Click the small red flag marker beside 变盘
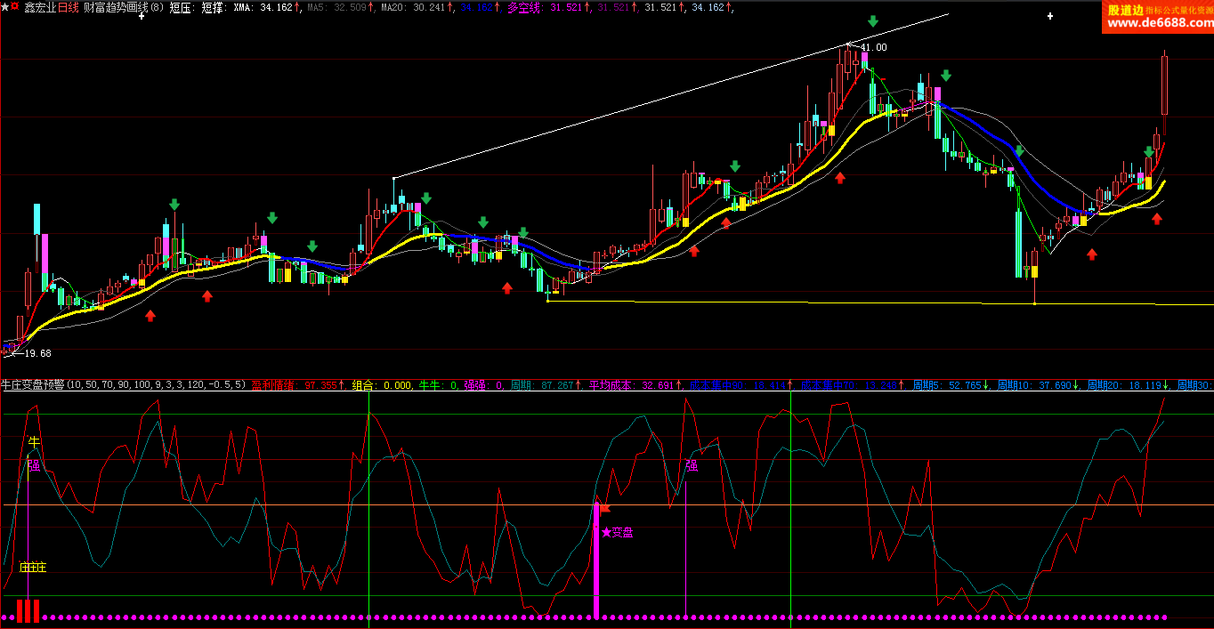Viewport: 1214px width, 629px height. click(x=605, y=508)
